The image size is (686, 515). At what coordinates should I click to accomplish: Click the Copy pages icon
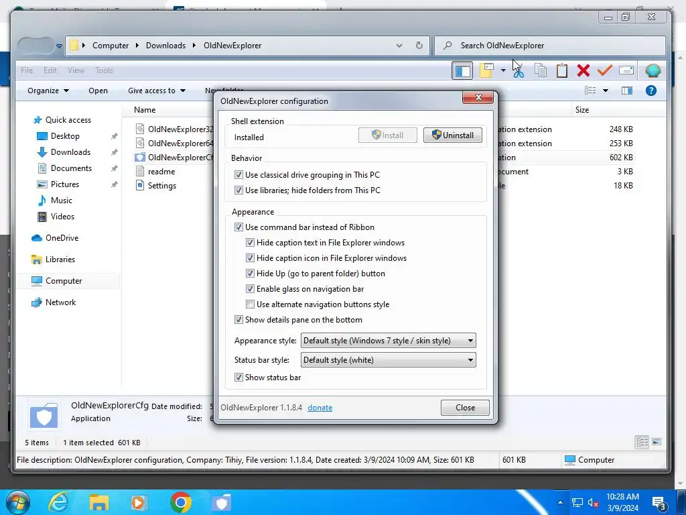[541, 70]
